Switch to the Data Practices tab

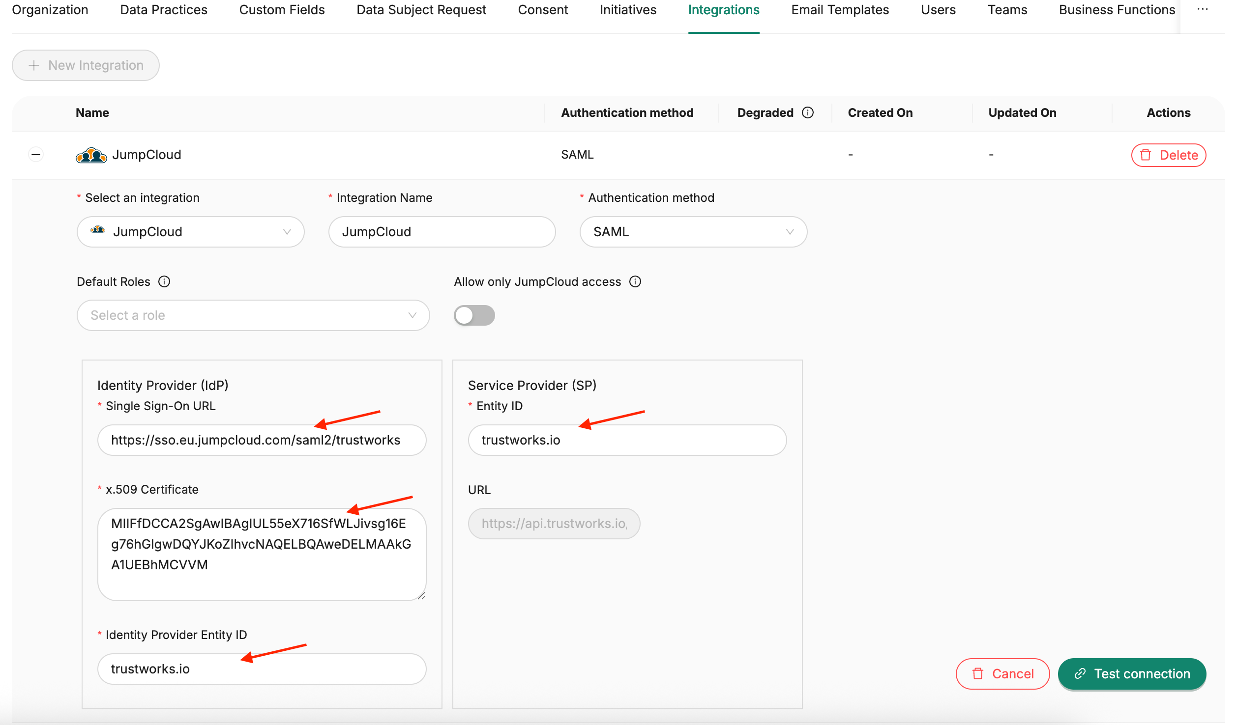[x=164, y=10]
